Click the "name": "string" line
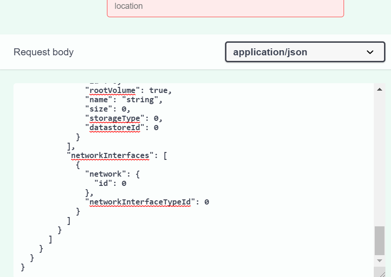 [124, 100]
